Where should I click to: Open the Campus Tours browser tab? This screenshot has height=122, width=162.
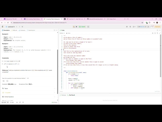pos(116,19)
